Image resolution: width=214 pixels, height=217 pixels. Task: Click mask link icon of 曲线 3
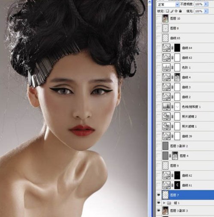[172, 87]
